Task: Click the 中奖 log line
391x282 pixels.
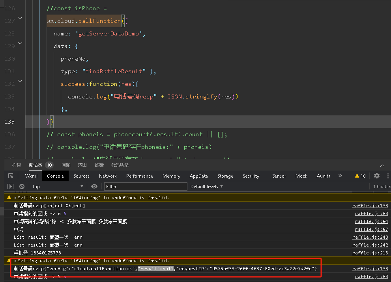Action: pyautogui.click(x=19, y=229)
